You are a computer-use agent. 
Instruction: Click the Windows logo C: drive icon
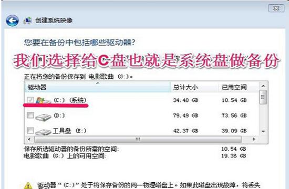coord(43,100)
